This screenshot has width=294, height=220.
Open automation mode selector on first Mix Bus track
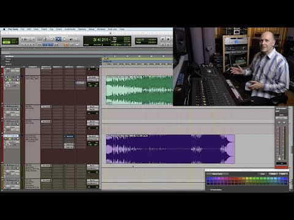(x=15, y=115)
